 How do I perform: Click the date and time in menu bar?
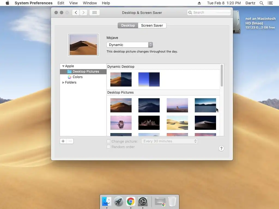point(224,3)
